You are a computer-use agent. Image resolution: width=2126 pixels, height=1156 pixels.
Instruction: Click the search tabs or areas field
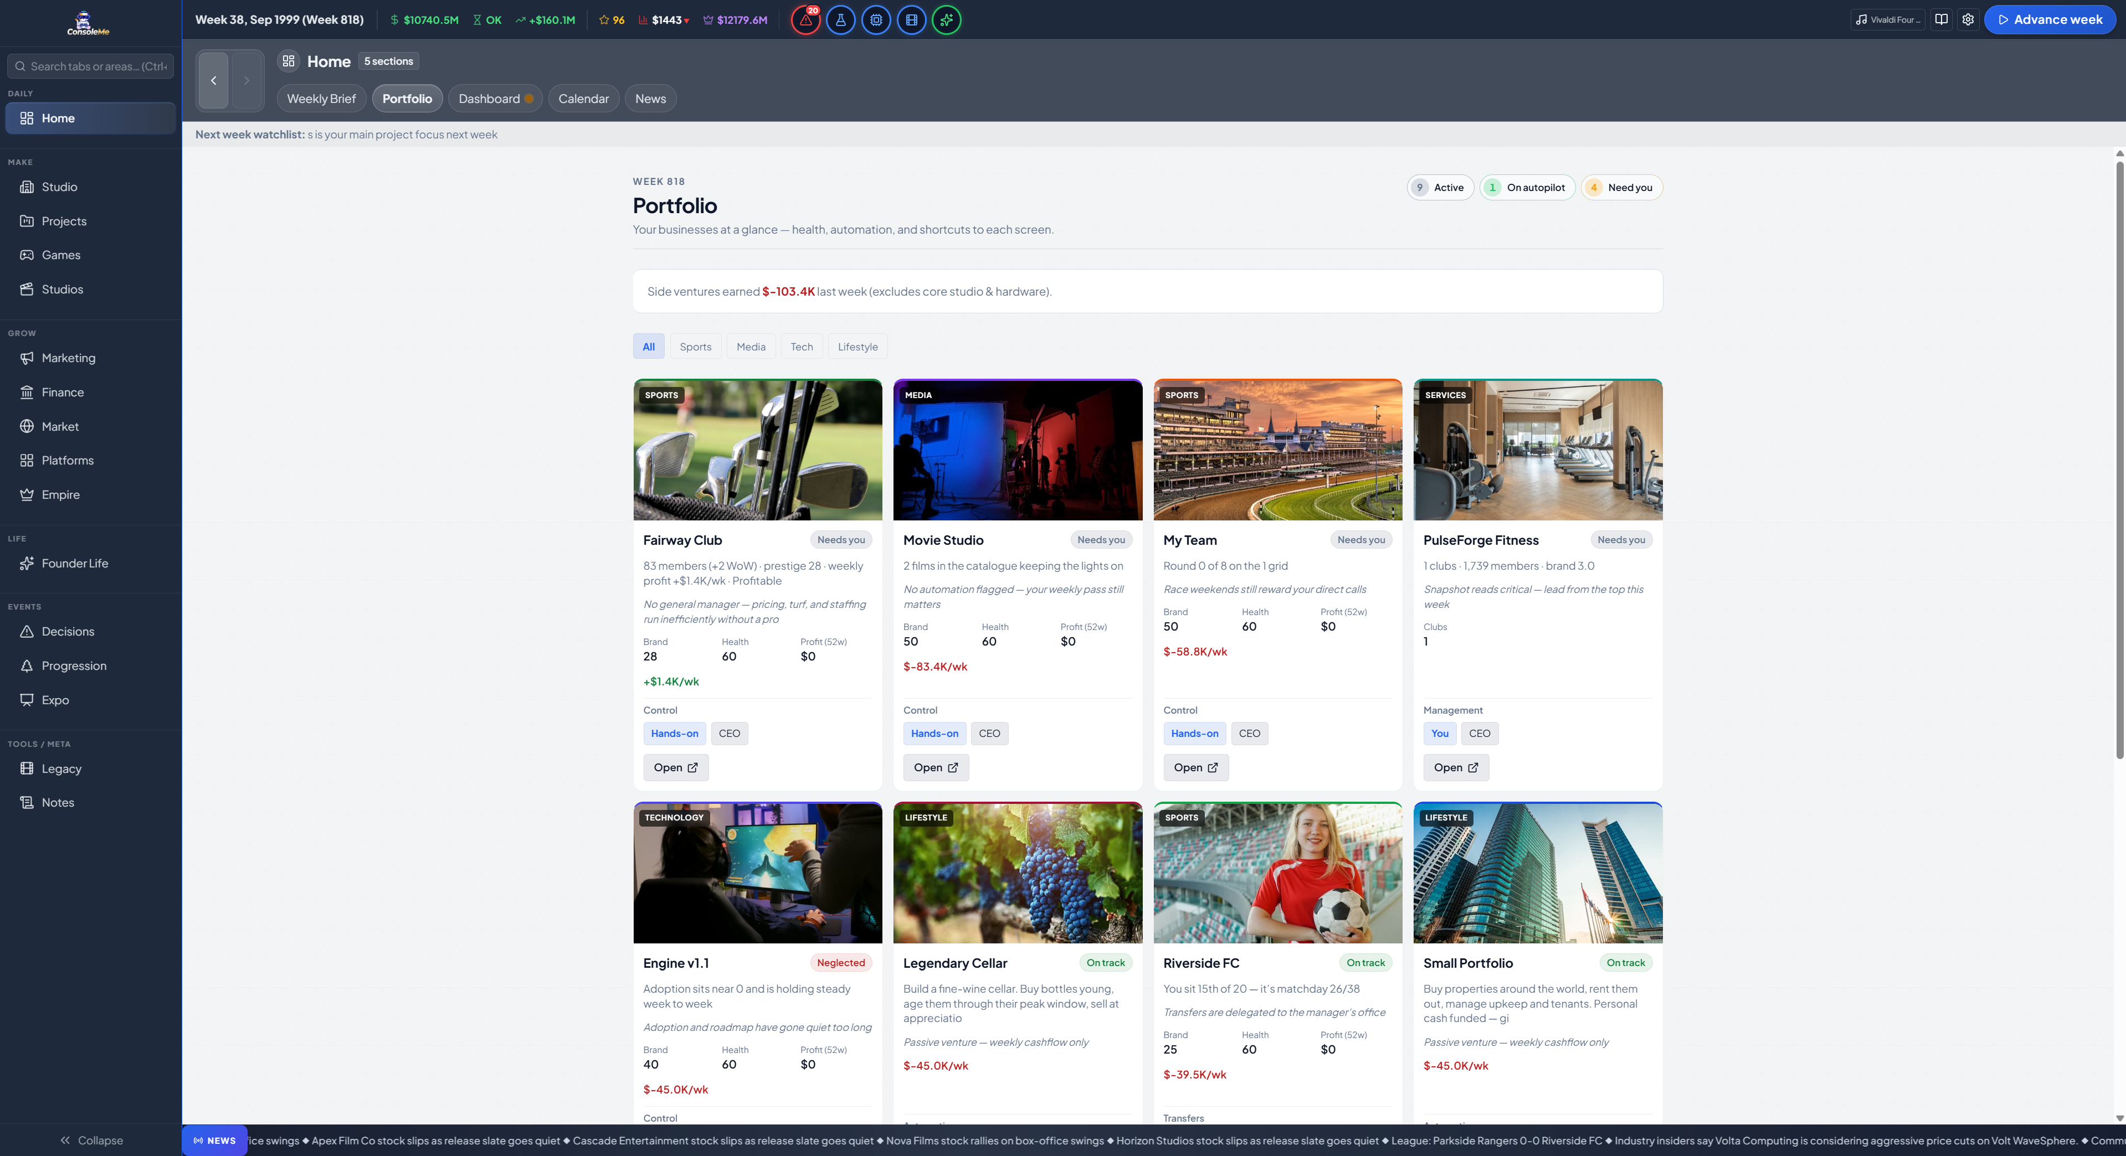(91, 66)
